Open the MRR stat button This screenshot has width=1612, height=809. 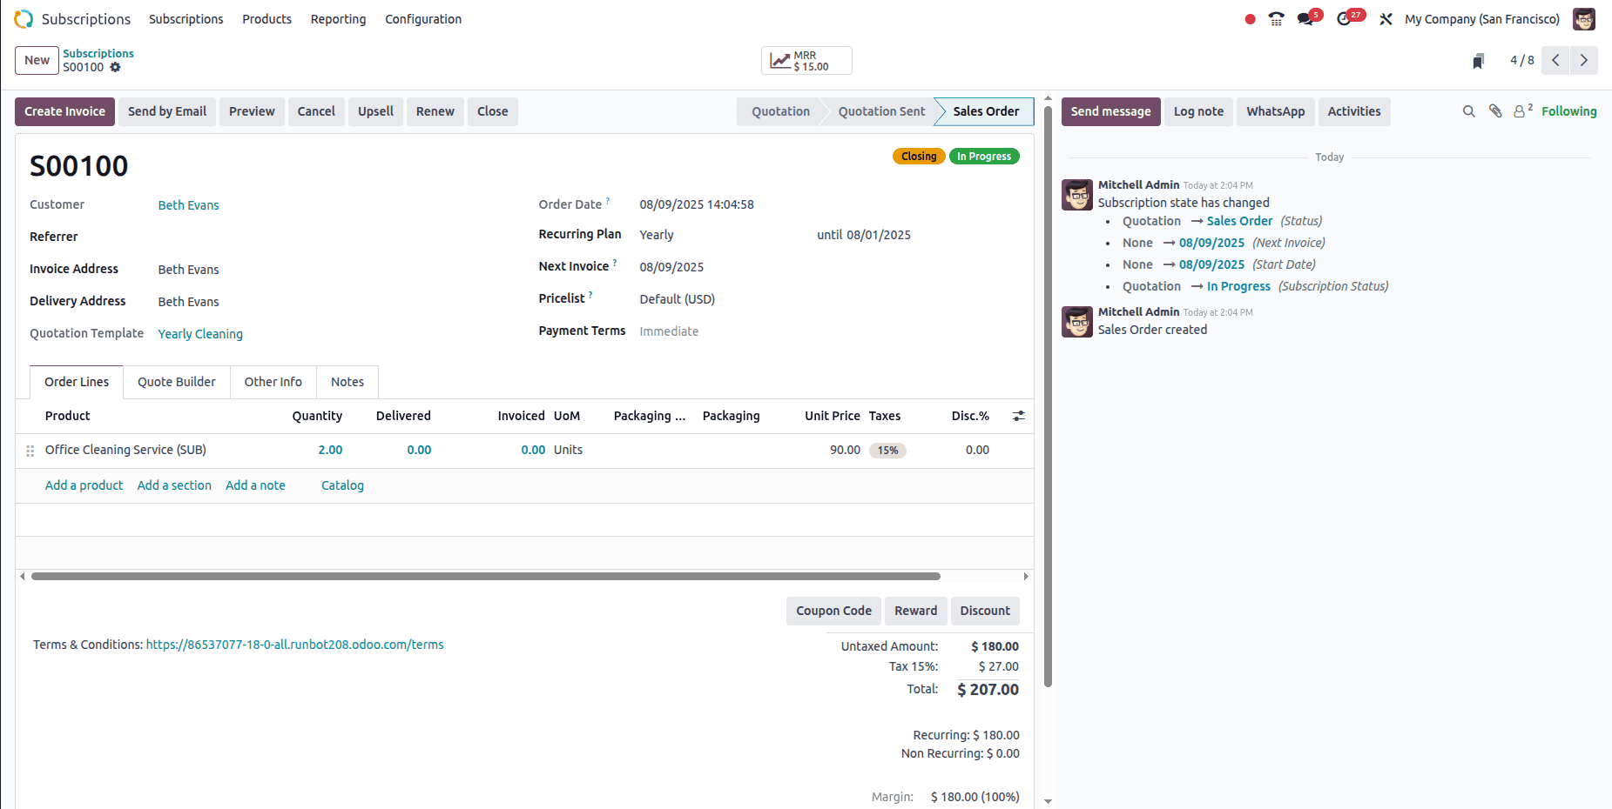(x=806, y=61)
